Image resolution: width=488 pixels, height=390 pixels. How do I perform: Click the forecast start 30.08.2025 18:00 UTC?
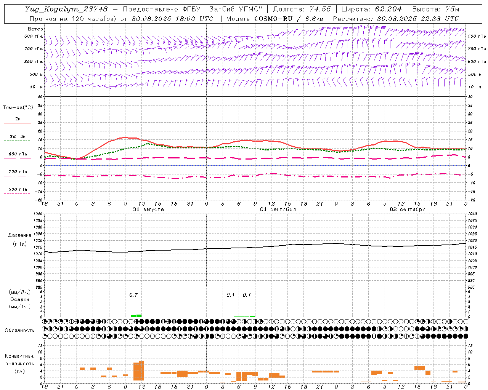click(172, 19)
